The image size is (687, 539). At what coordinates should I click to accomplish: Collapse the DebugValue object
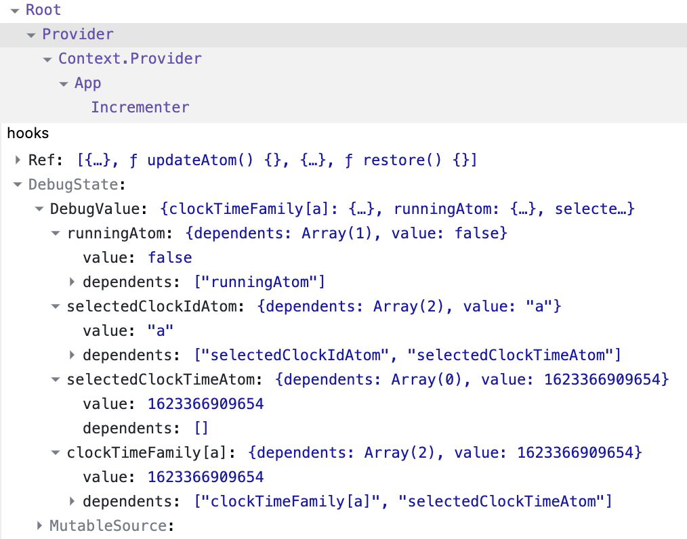point(39,209)
